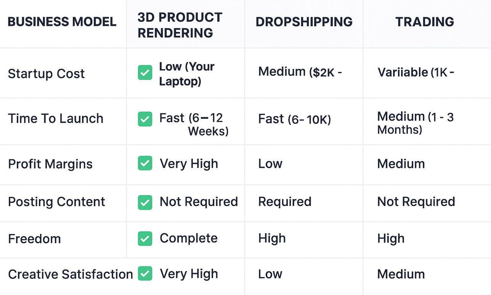Screen dimensions: 491x295
Task: Click the Medium (1 - 3 Months) cell
Action: [x=416, y=123]
